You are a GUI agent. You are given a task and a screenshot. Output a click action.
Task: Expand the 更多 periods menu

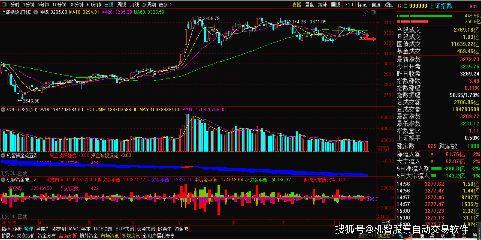[x=165, y=5]
